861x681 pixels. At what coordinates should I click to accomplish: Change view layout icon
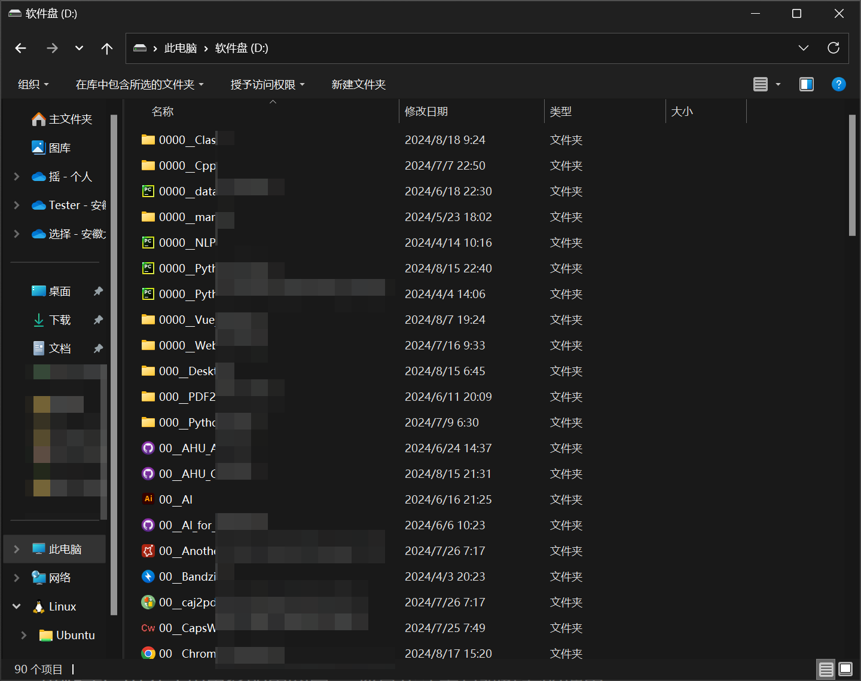761,84
